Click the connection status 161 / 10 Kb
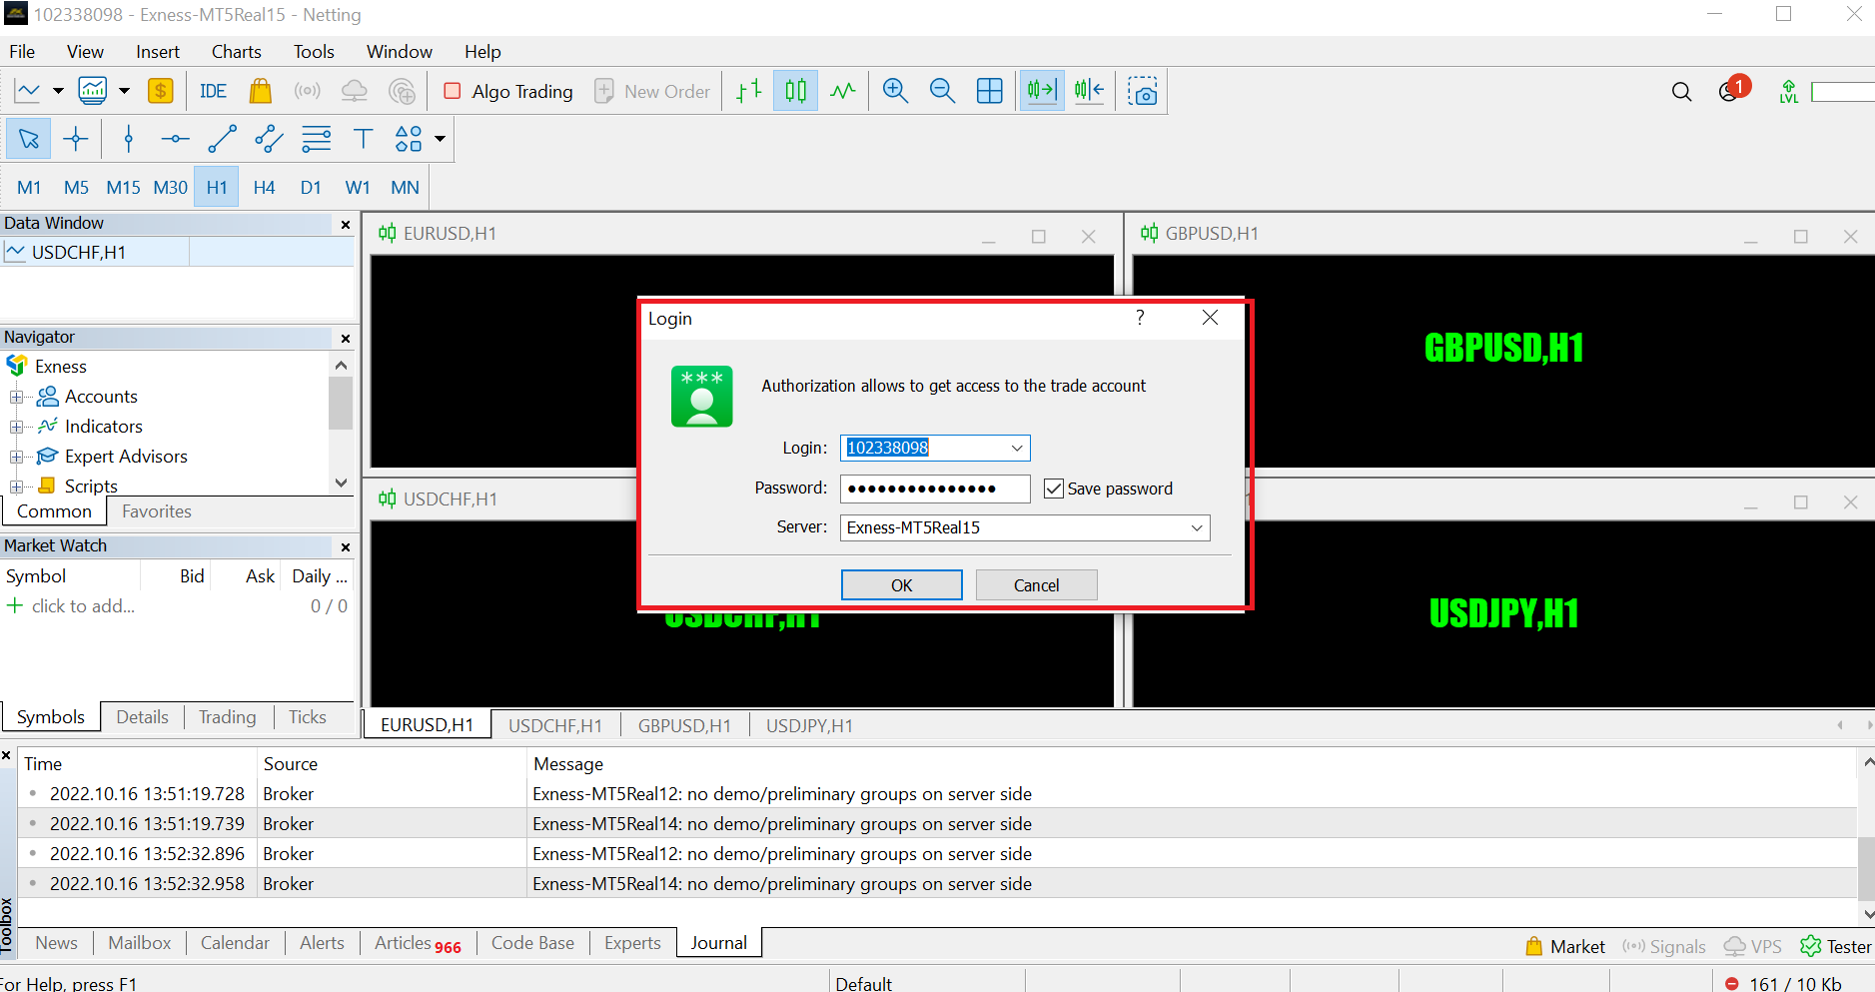This screenshot has width=1875, height=992. (1783, 984)
